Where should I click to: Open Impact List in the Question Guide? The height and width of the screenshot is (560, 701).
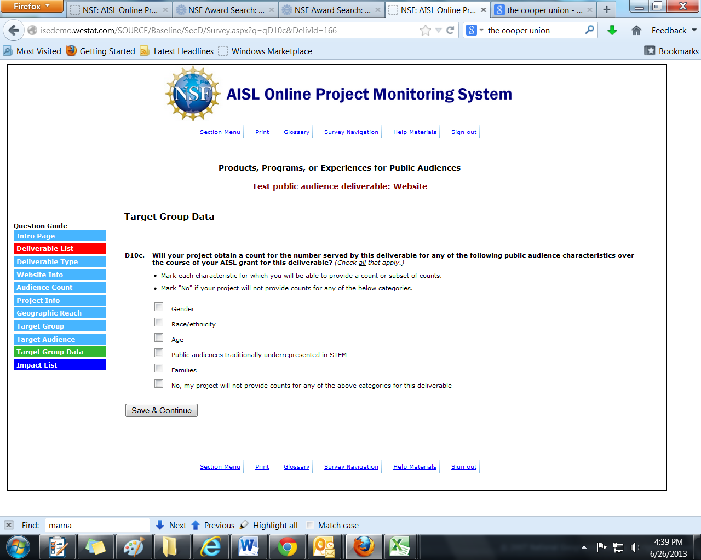60,365
